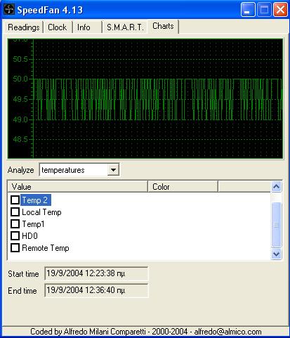Click the temperature chart area
The image size is (290, 338).
145,98
